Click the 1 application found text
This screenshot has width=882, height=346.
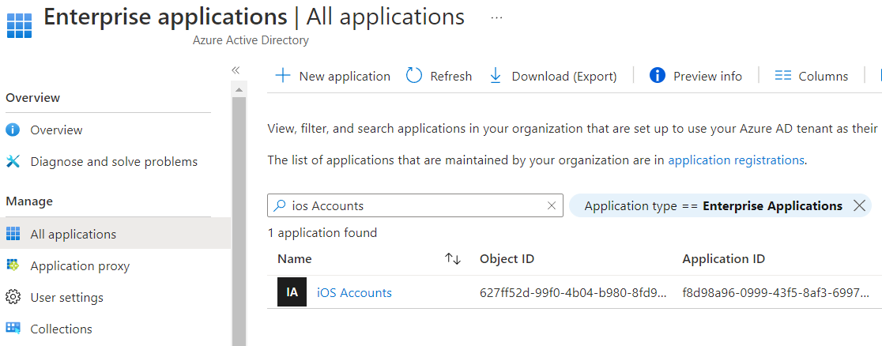(x=322, y=233)
